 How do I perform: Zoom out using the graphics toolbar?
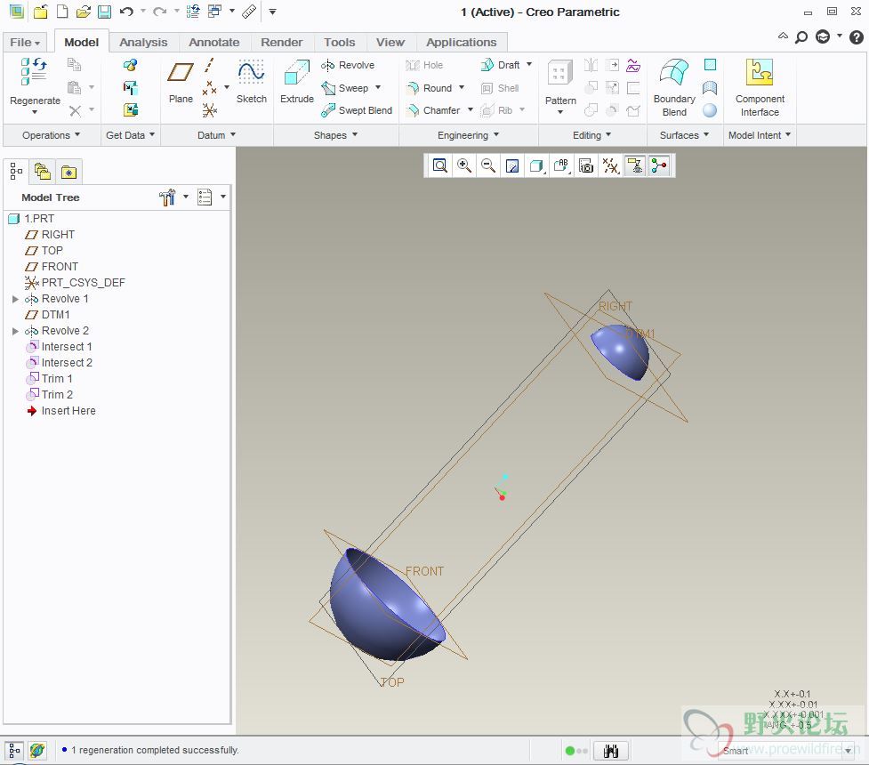(488, 165)
